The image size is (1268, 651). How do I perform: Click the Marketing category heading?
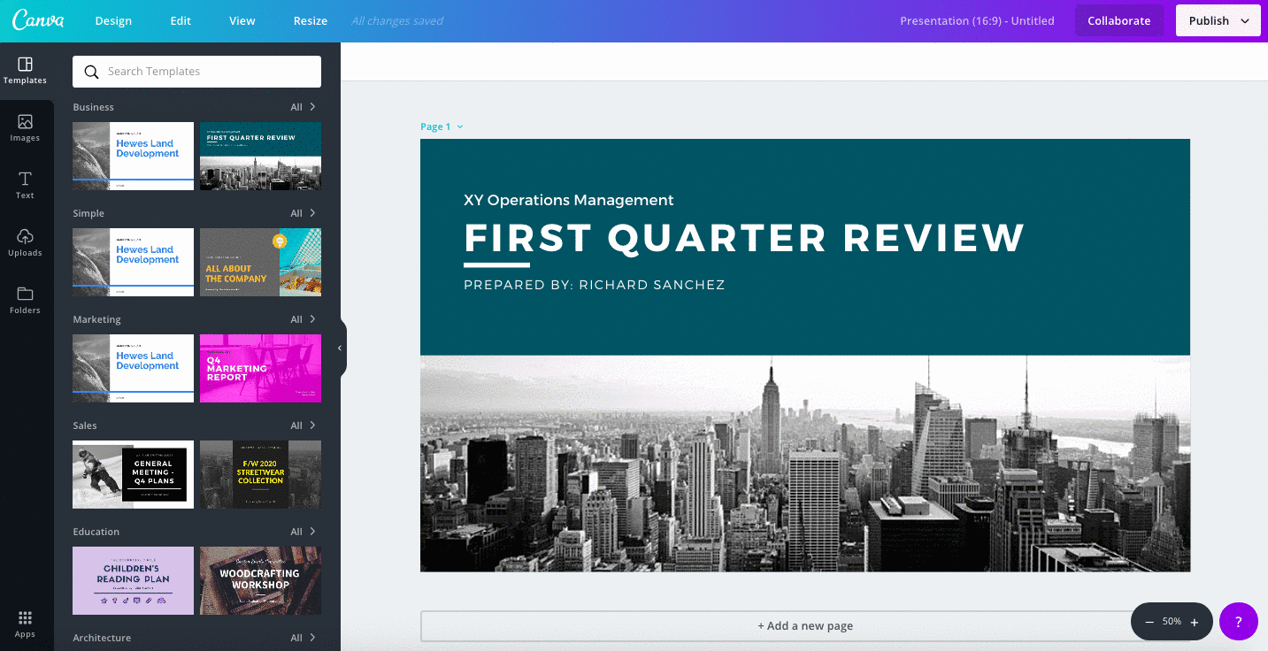pyautogui.click(x=96, y=319)
